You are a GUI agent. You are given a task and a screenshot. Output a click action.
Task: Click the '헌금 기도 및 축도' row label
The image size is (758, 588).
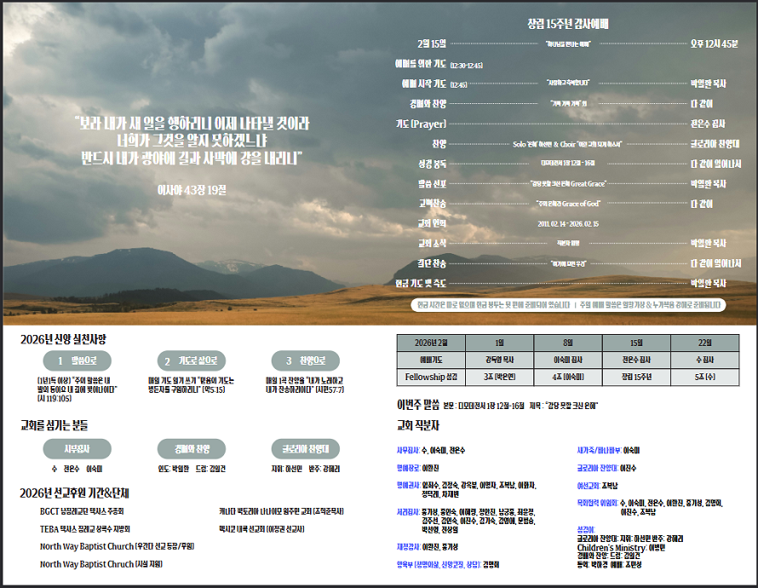click(421, 284)
